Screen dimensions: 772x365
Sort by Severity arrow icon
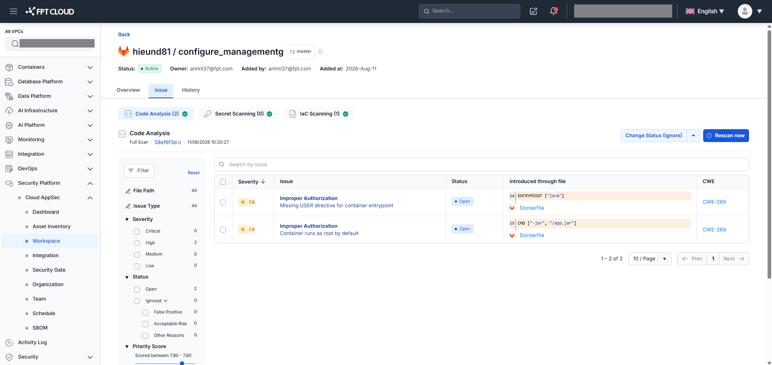[x=263, y=181]
